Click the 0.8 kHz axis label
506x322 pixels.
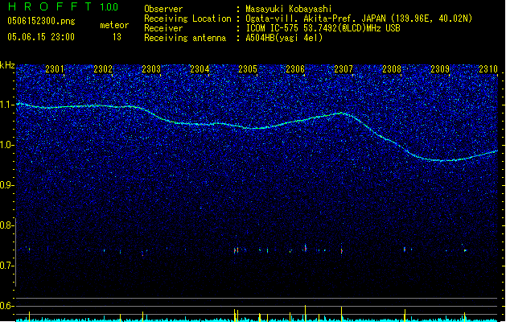tap(7, 225)
